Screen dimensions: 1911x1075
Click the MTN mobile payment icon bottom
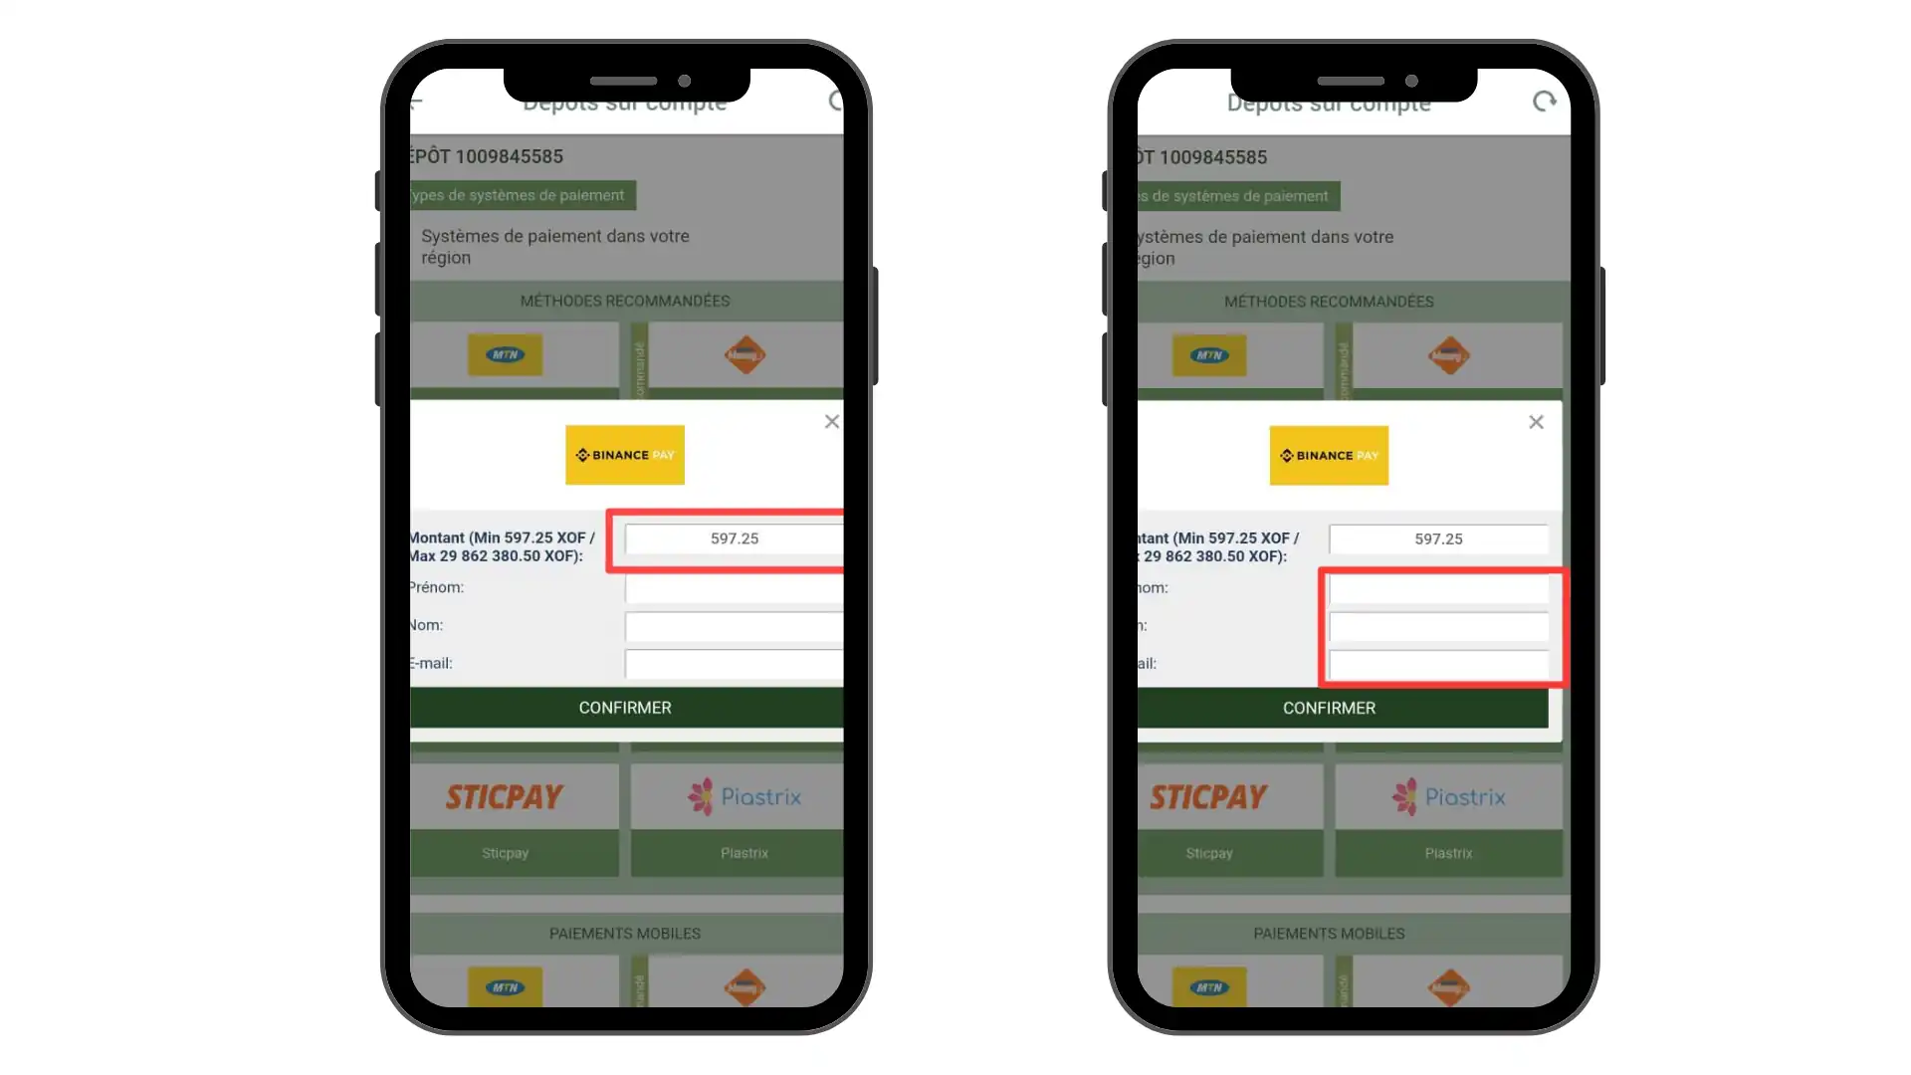coord(506,987)
